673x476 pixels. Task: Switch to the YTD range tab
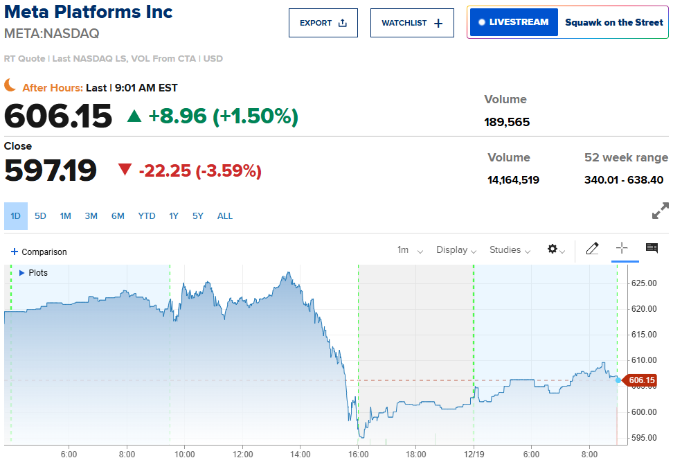[147, 216]
